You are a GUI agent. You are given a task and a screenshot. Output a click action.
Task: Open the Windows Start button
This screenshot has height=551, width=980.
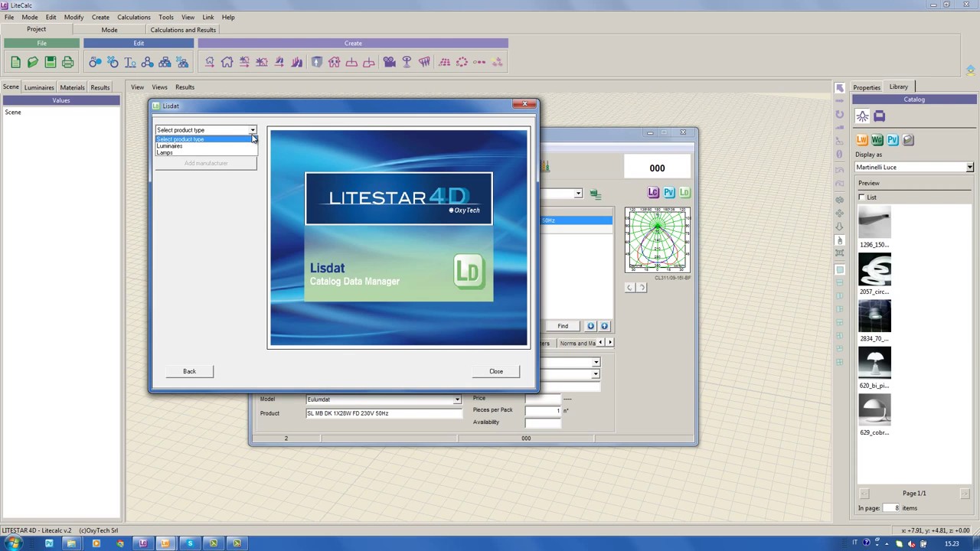coord(13,543)
